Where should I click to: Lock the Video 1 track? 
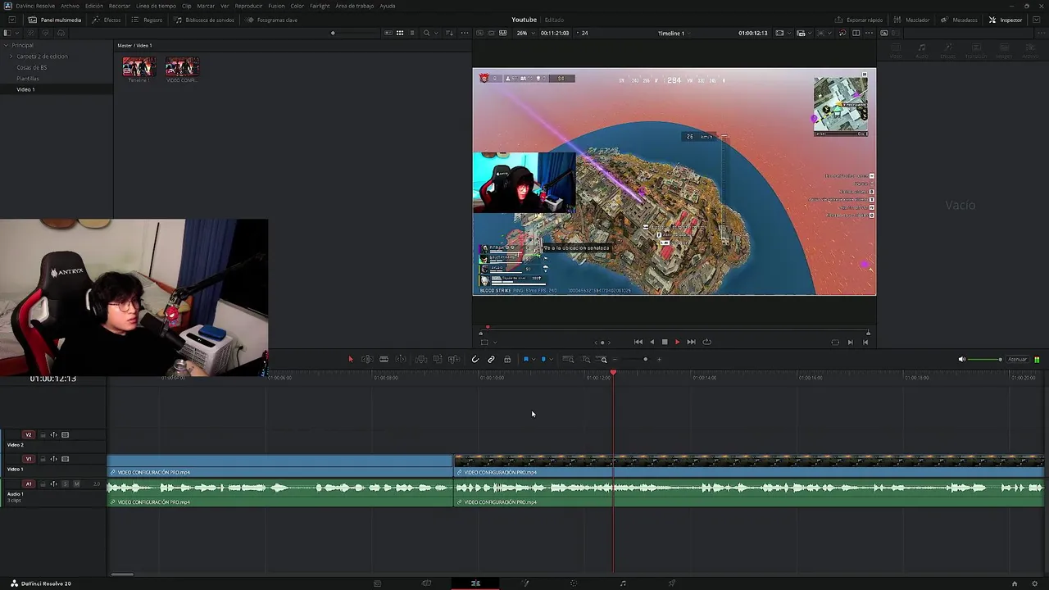coord(43,459)
